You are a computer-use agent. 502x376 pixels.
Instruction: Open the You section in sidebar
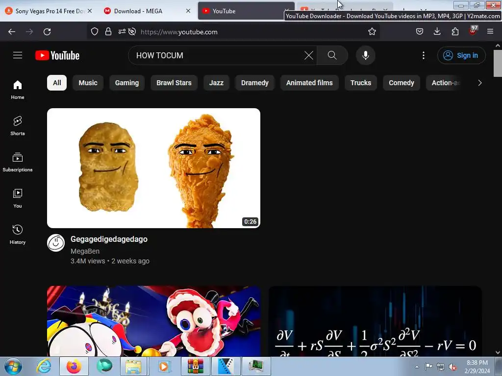18,199
